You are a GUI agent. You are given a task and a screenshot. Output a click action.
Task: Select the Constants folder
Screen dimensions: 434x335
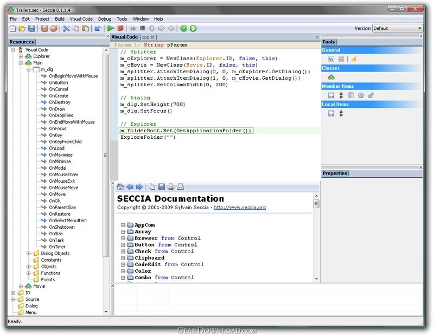(51, 260)
